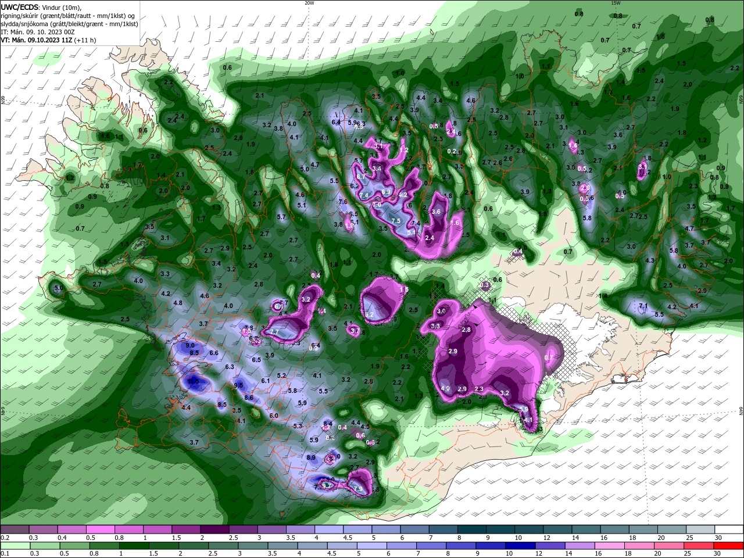The width and height of the screenshot is (744, 558).
Task: Click the 15W longitude label at the top
Action: [x=616, y=3]
